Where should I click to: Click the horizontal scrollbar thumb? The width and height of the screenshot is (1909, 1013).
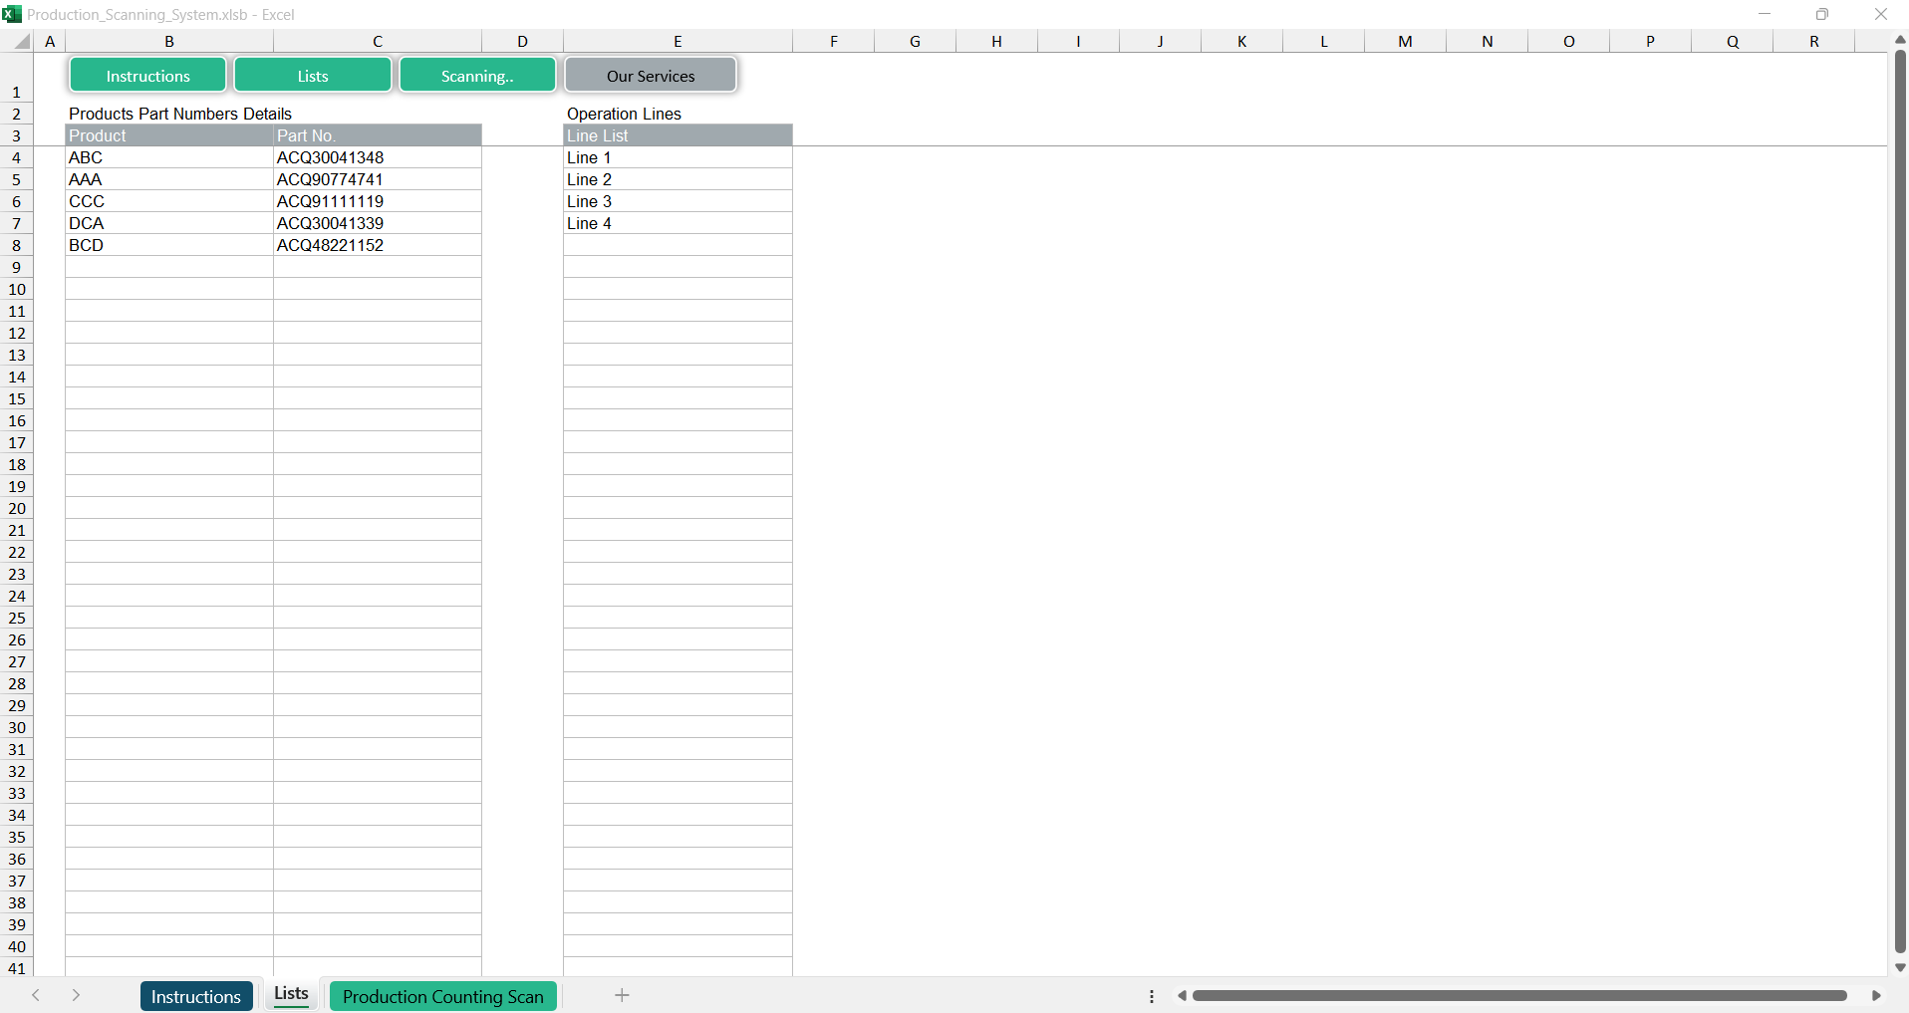pyautogui.click(x=1519, y=995)
